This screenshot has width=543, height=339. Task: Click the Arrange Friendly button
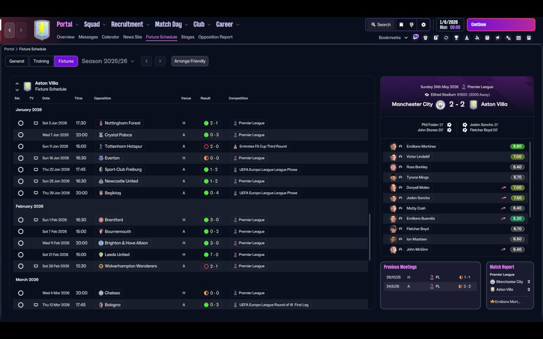coord(190,61)
